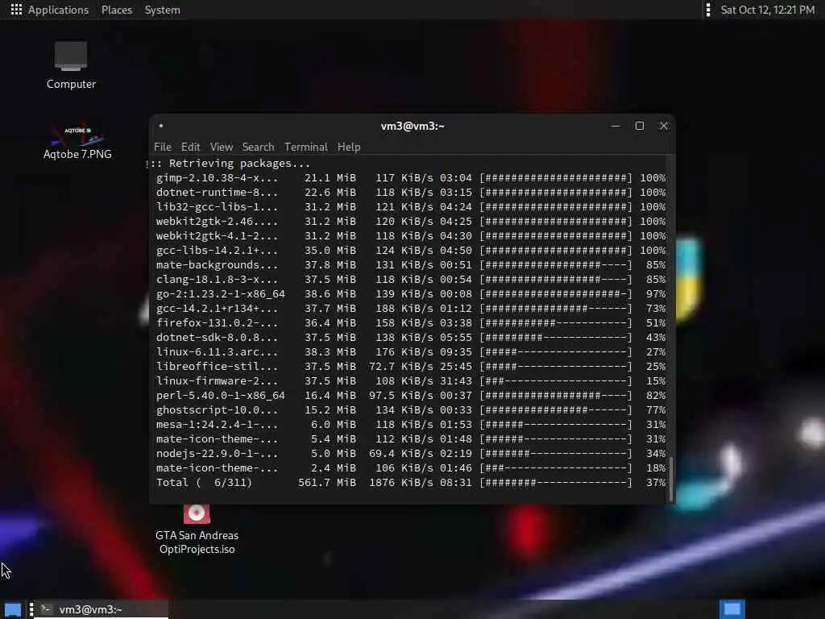Viewport: 825px width, 619px height.
Task: Click the '561.7 MiB' total size value
Action: (327, 483)
